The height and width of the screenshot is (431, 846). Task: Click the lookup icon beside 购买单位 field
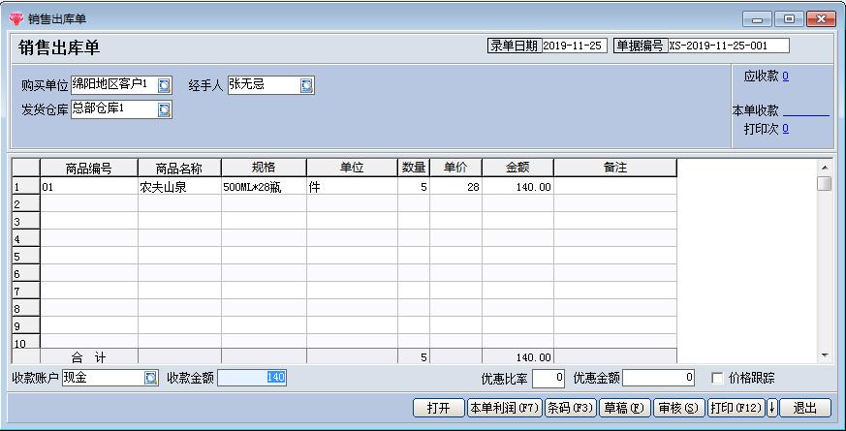click(164, 85)
